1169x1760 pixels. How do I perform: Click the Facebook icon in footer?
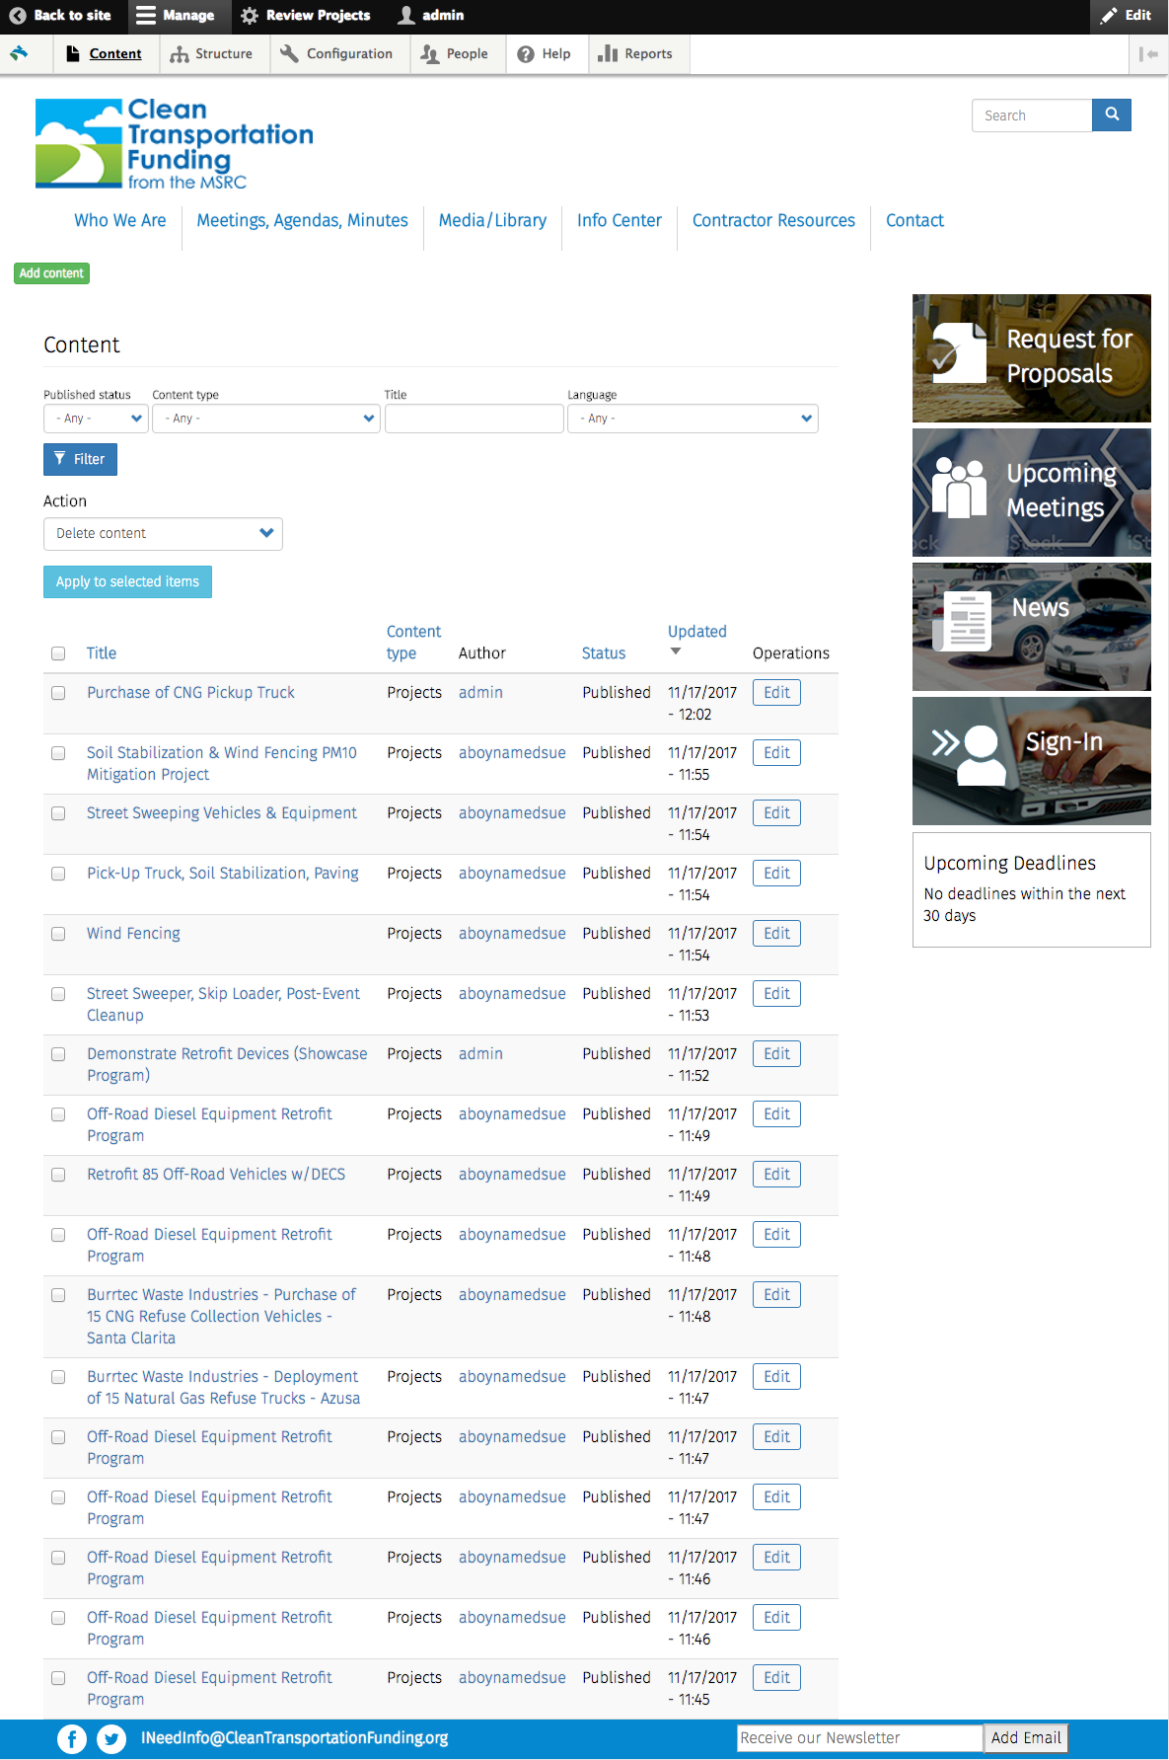(x=72, y=1738)
